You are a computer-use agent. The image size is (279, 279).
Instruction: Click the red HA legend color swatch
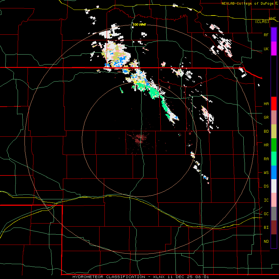pos(274,104)
